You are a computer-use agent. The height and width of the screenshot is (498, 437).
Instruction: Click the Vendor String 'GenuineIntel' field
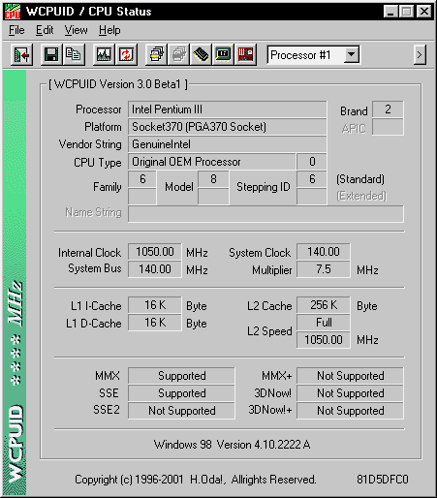[x=228, y=144]
